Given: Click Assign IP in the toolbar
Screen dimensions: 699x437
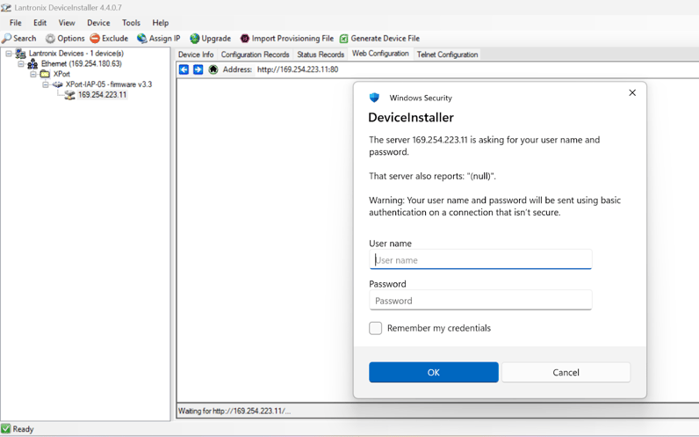Looking at the screenshot, I should [x=159, y=39].
